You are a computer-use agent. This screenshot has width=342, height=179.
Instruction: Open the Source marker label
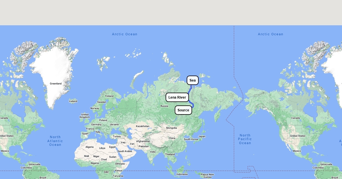pos(183,110)
